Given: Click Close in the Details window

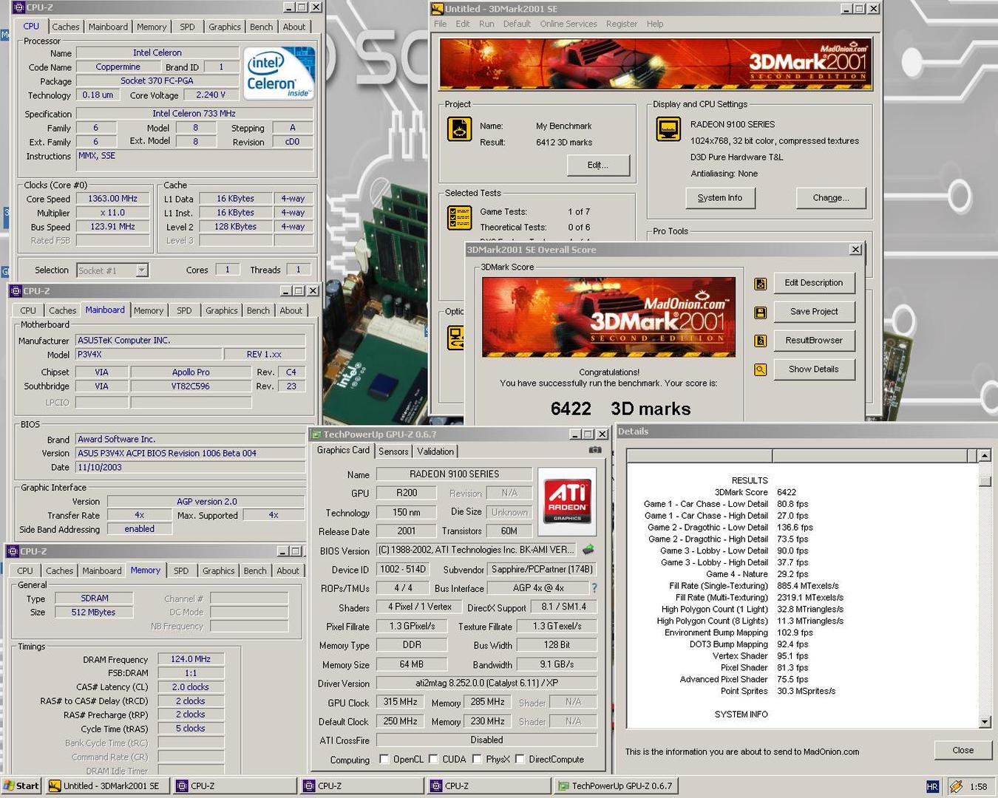Looking at the screenshot, I should [x=963, y=750].
